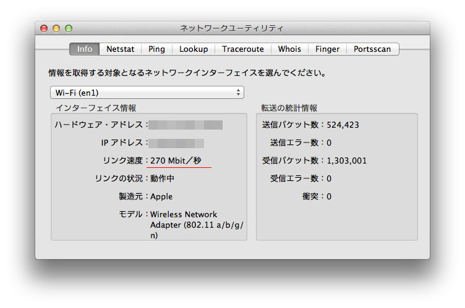Click the モデル label
This screenshot has height=308, width=465.
pyautogui.click(x=131, y=214)
